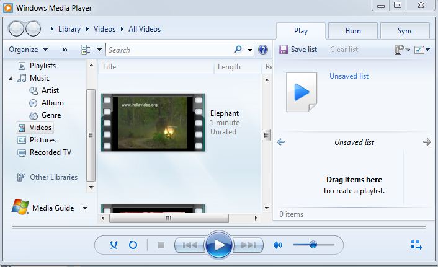
Task: Click Library in the breadcrumb
Action: [69, 29]
